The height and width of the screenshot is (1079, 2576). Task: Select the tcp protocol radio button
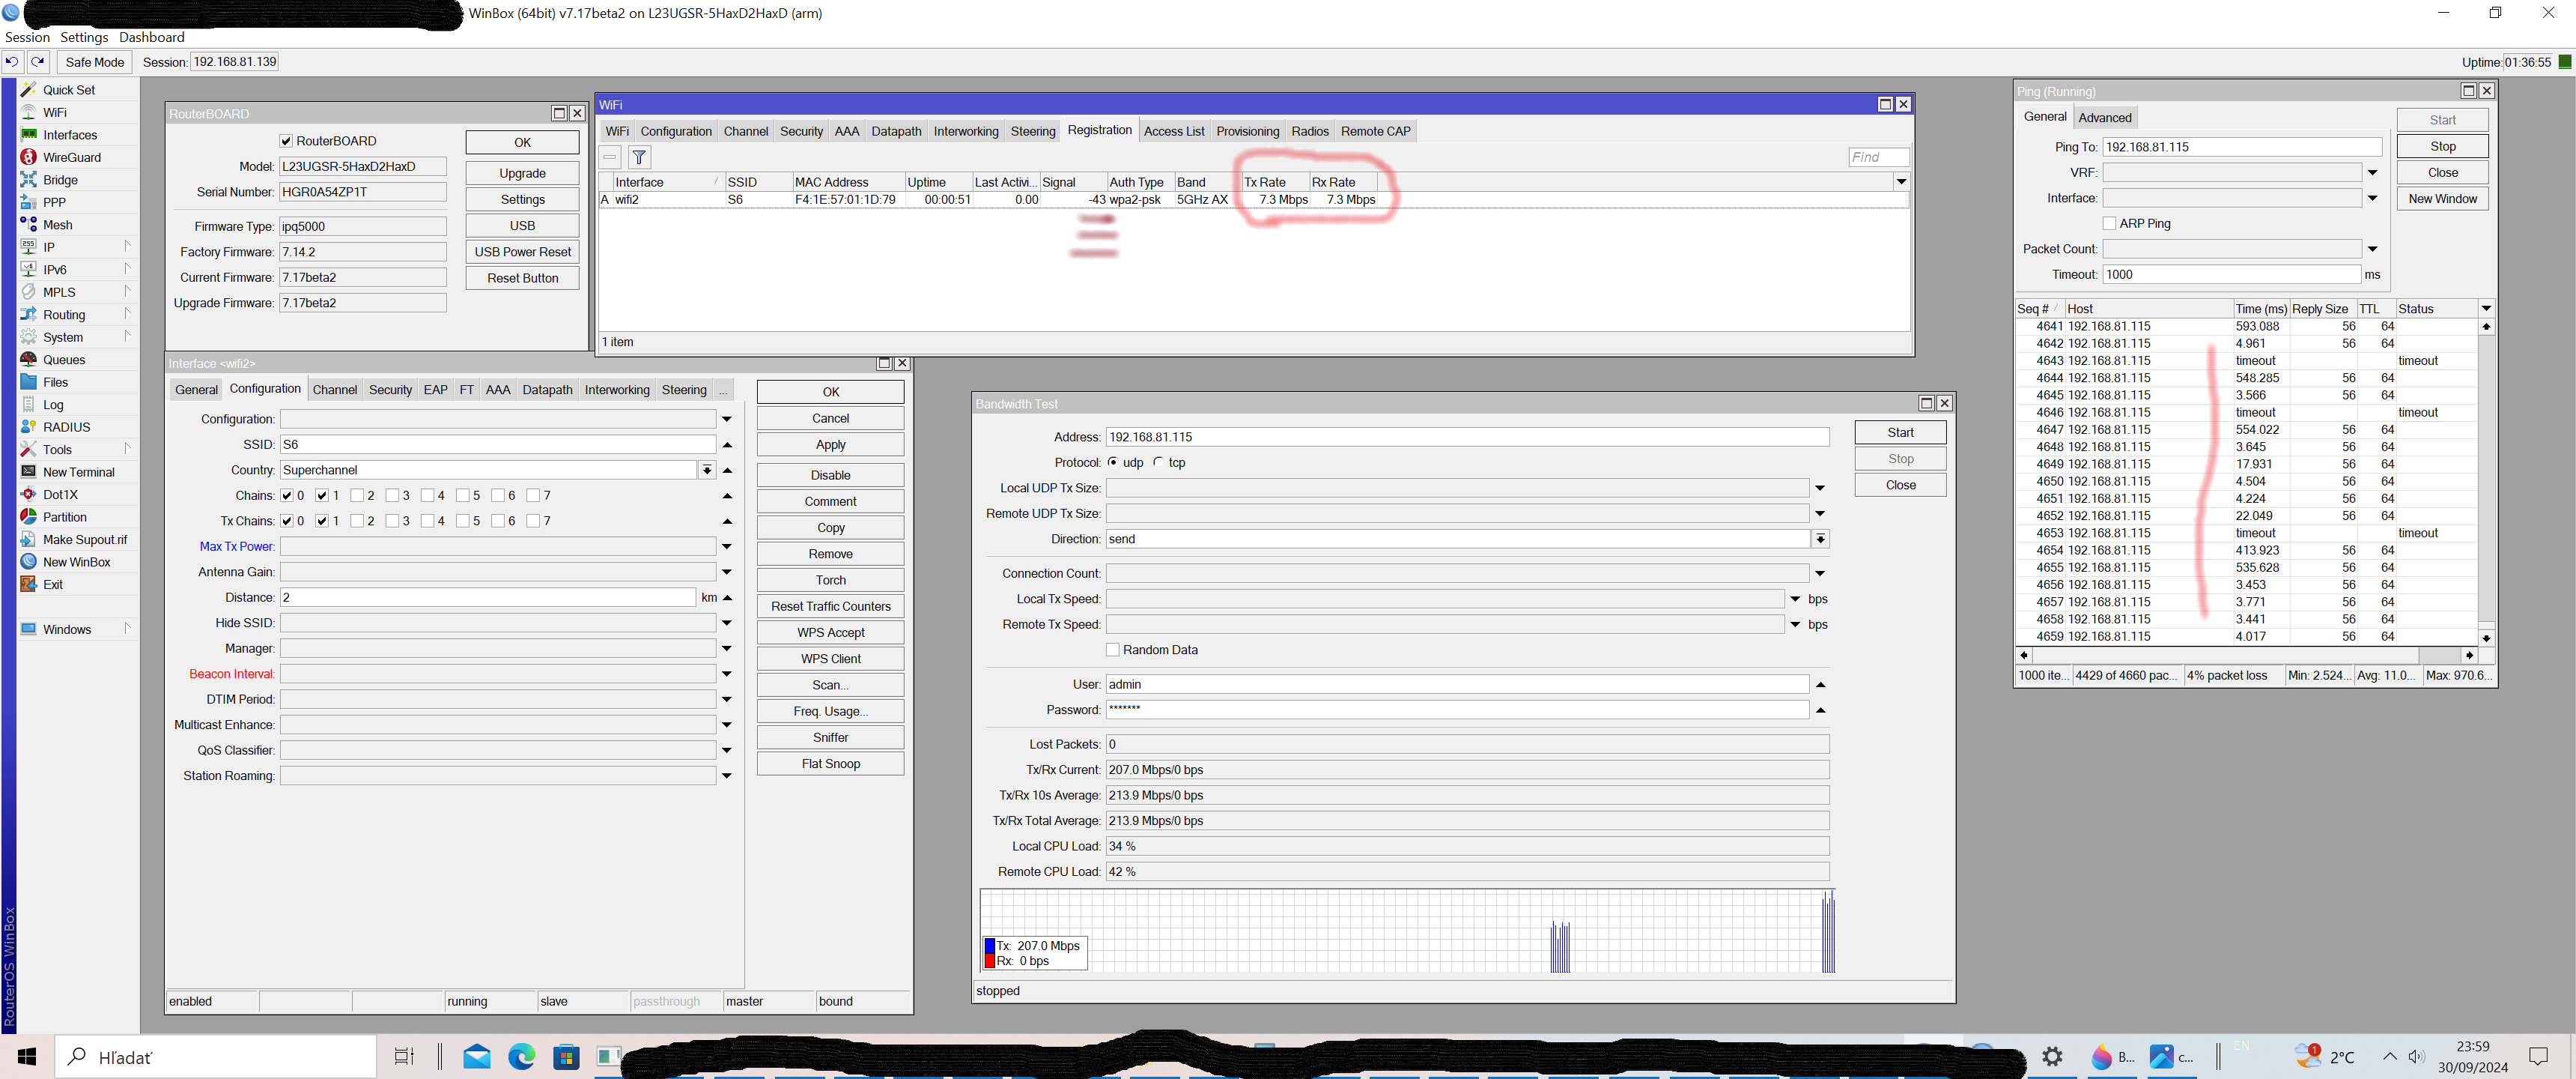click(x=1158, y=462)
